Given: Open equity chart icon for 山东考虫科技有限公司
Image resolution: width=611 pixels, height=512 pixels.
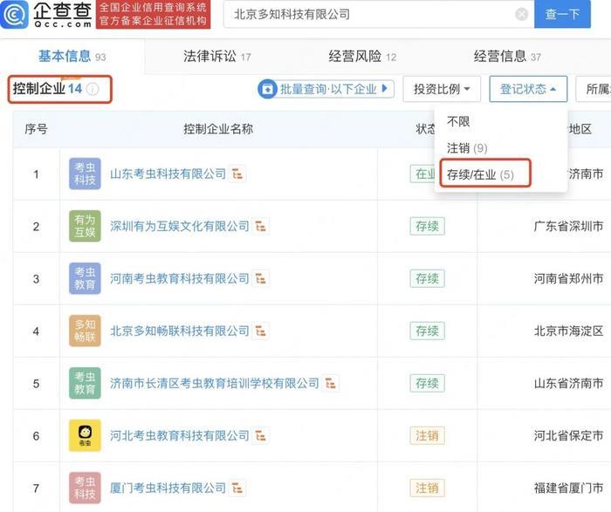Looking at the screenshot, I should click(x=237, y=174).
